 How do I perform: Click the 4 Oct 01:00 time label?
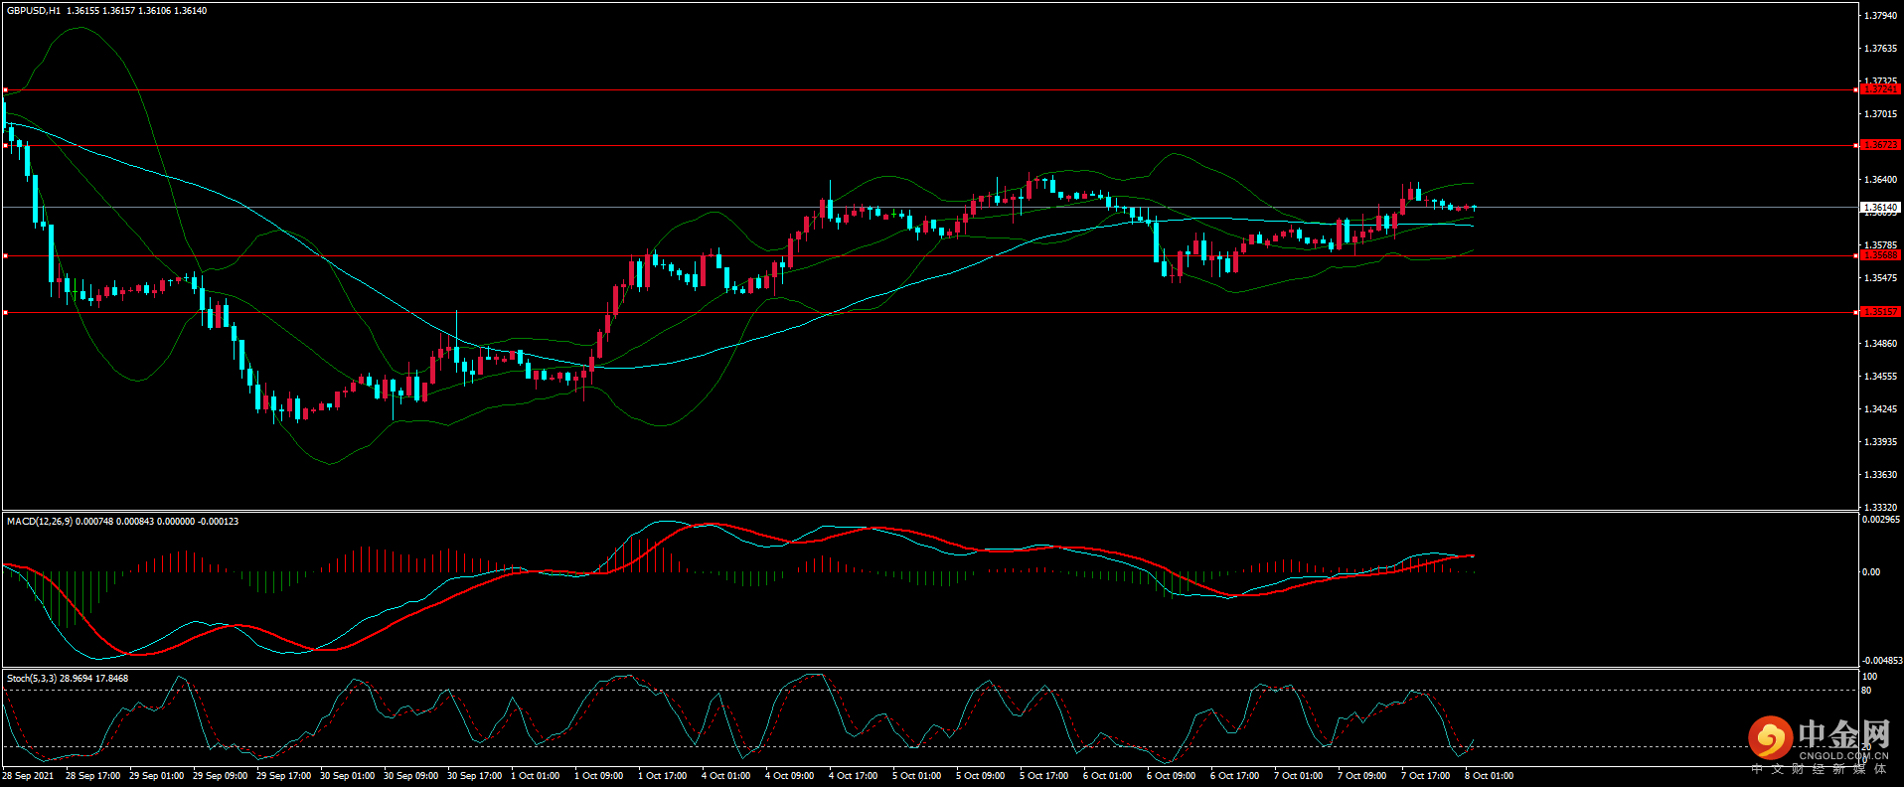point(726,776)
